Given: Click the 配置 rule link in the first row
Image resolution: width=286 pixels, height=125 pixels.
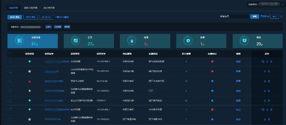Looking at the screenshot, I should (238, 62).
